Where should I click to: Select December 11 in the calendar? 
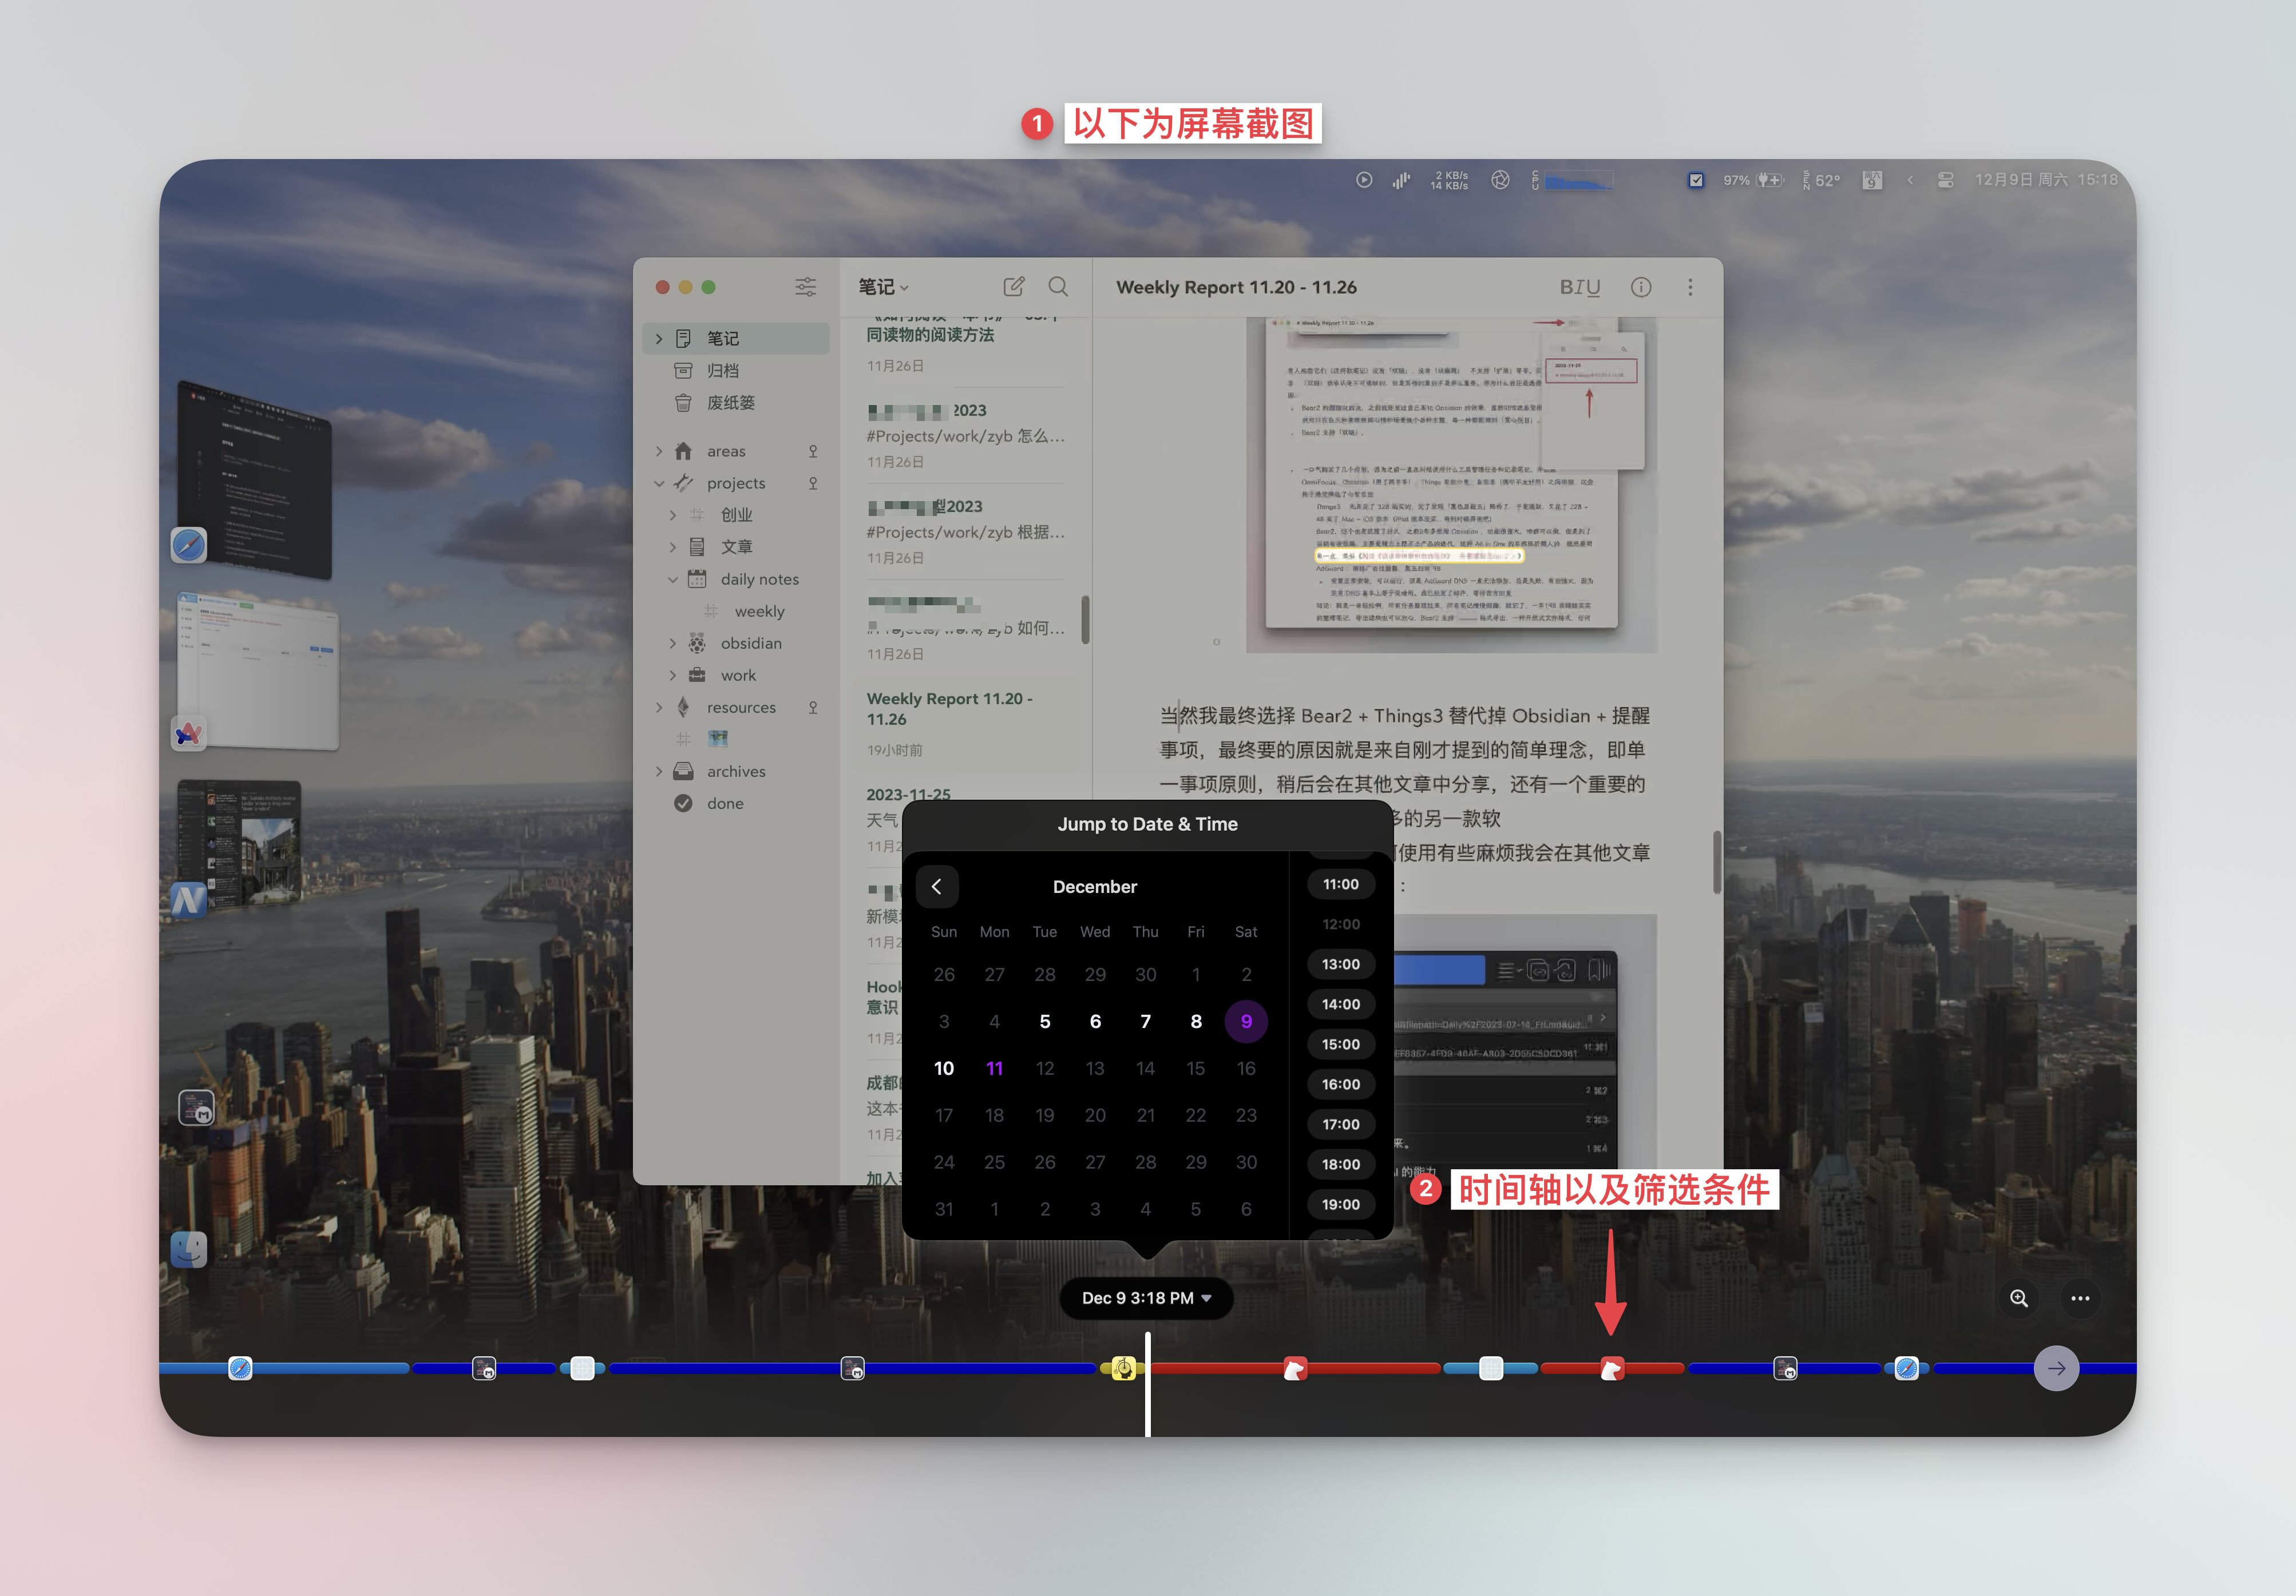(x=994, y=1067)
